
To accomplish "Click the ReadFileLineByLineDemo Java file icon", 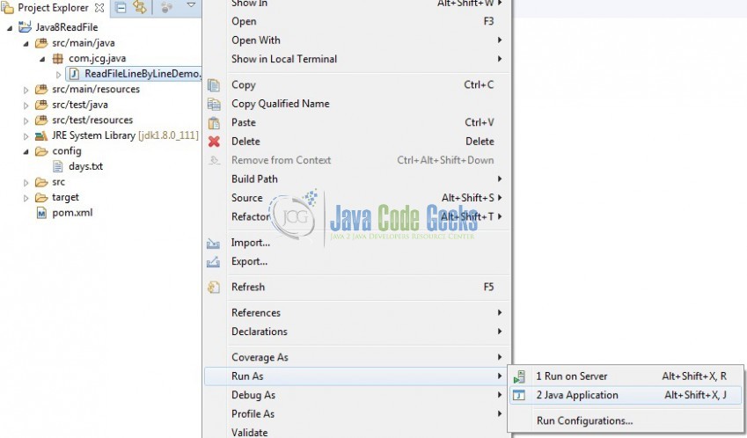I will 74,74.
